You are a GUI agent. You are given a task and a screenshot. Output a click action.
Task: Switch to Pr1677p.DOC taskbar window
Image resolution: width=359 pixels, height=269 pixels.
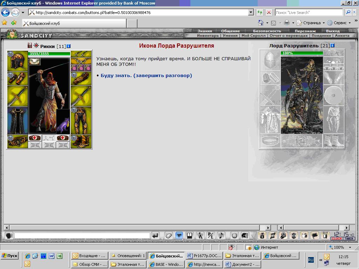click(x=204, y=256)
